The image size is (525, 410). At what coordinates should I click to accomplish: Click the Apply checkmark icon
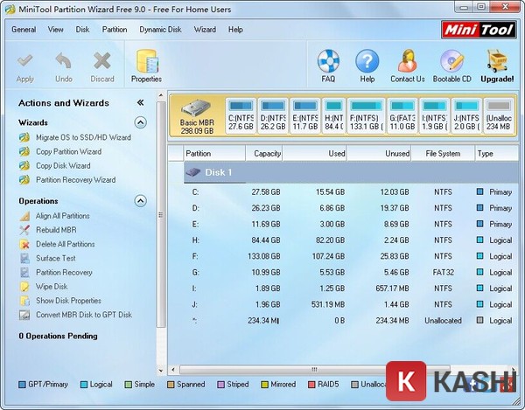click(24, 61)
